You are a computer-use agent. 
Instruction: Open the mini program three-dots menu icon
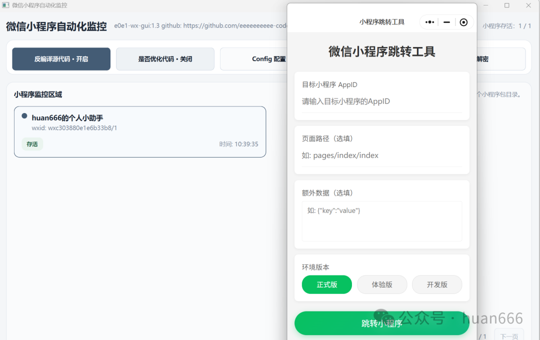click(x=429, y=22)
